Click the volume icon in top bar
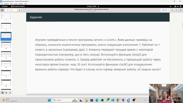Image resolution: width=183 pixels, height=103 pixels. (178, 6)
